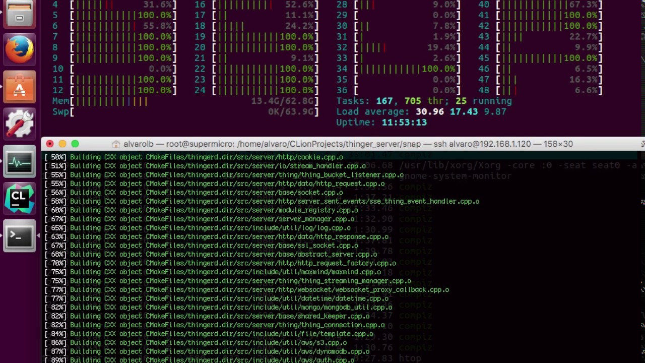Click the CPU 6 meter showing 55.8%
This screenshot has height=363, width=645.
[x=114, y=26]
